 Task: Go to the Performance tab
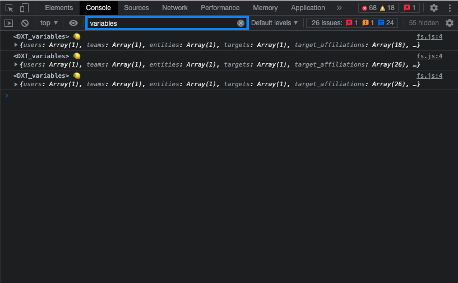coord(220,8)
